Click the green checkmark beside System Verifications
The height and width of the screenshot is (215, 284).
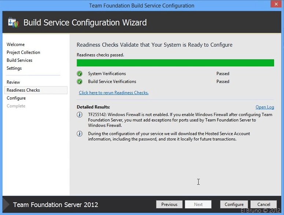[x=80, y=74]
